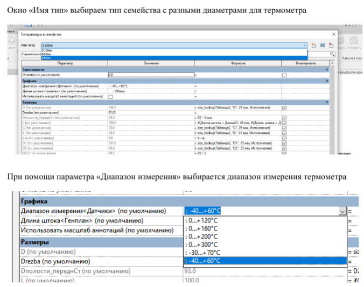Toggle lock checkbox in the «D2 (по умолчанию)» row
Image resolution: width=364 pixels, height=287 pixels.
[284, 149]
